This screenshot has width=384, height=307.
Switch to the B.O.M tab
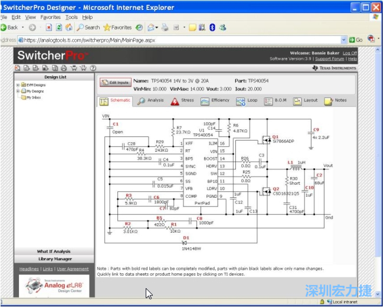tap(276, 101)
